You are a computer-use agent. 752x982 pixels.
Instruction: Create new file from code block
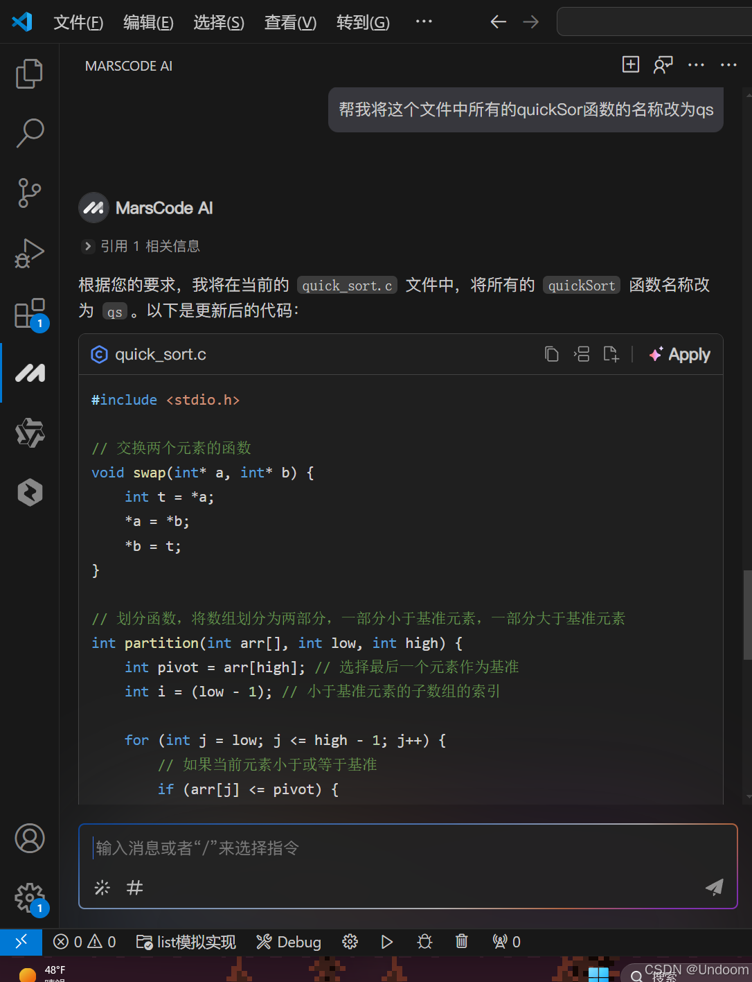(611, 354)
